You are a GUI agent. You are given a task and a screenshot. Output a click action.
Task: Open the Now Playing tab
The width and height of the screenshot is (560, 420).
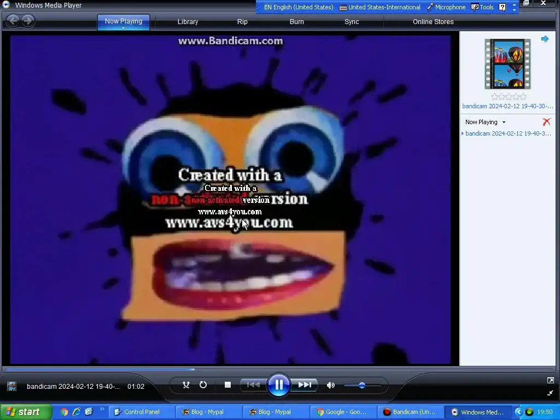[123, 21]
